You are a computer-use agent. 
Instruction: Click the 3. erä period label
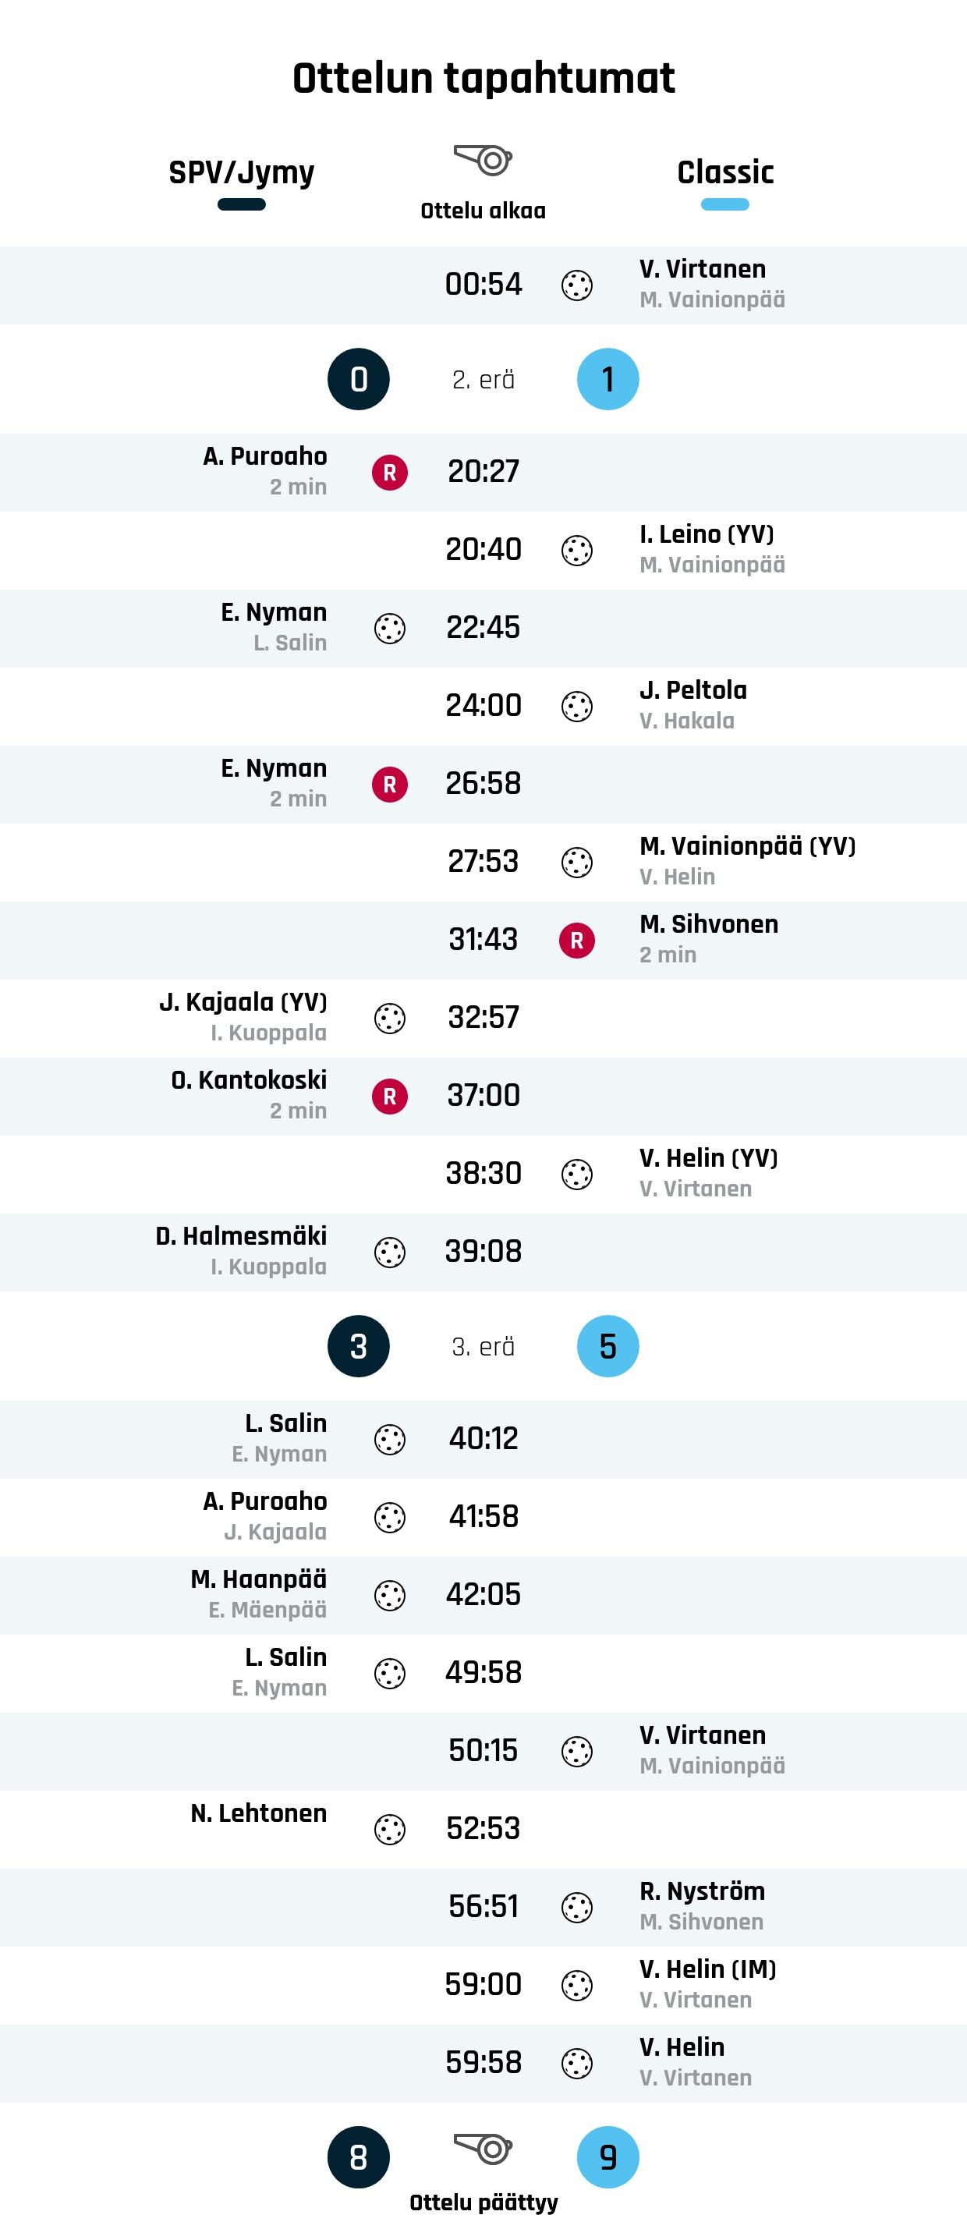pos(483,1346)
